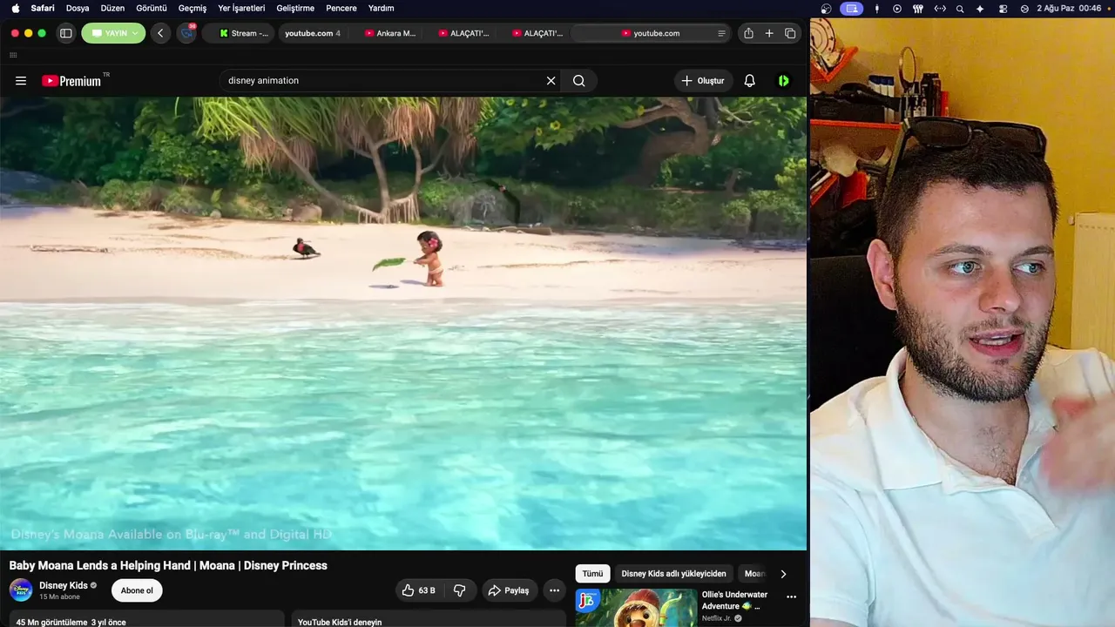Go back in Safari
The image size is (1115, 627).
159,33
